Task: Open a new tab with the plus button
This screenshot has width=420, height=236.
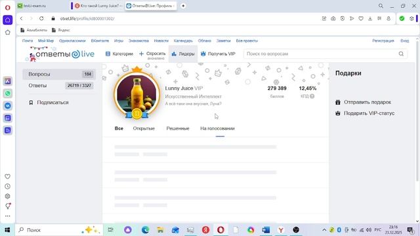Action: tap(183, 6)
